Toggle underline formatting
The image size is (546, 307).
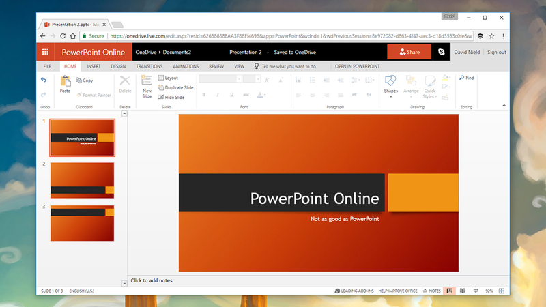click(231, 95)
